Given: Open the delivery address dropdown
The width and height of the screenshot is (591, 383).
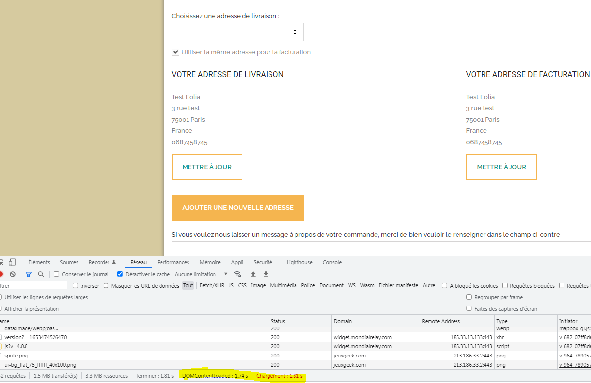Looking at the screenshot, I should (238, 32).
